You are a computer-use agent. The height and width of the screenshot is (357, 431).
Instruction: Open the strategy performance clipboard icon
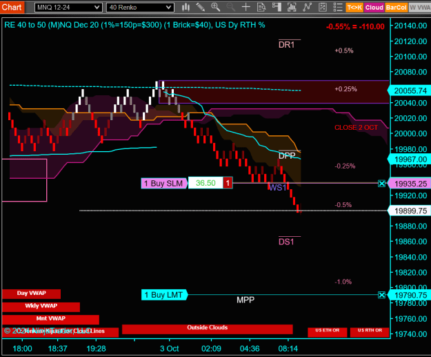322,7
